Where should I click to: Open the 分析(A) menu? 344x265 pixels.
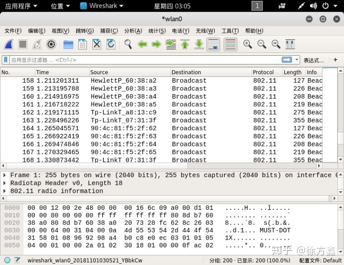pyautogui.click(x=133, y=31)
